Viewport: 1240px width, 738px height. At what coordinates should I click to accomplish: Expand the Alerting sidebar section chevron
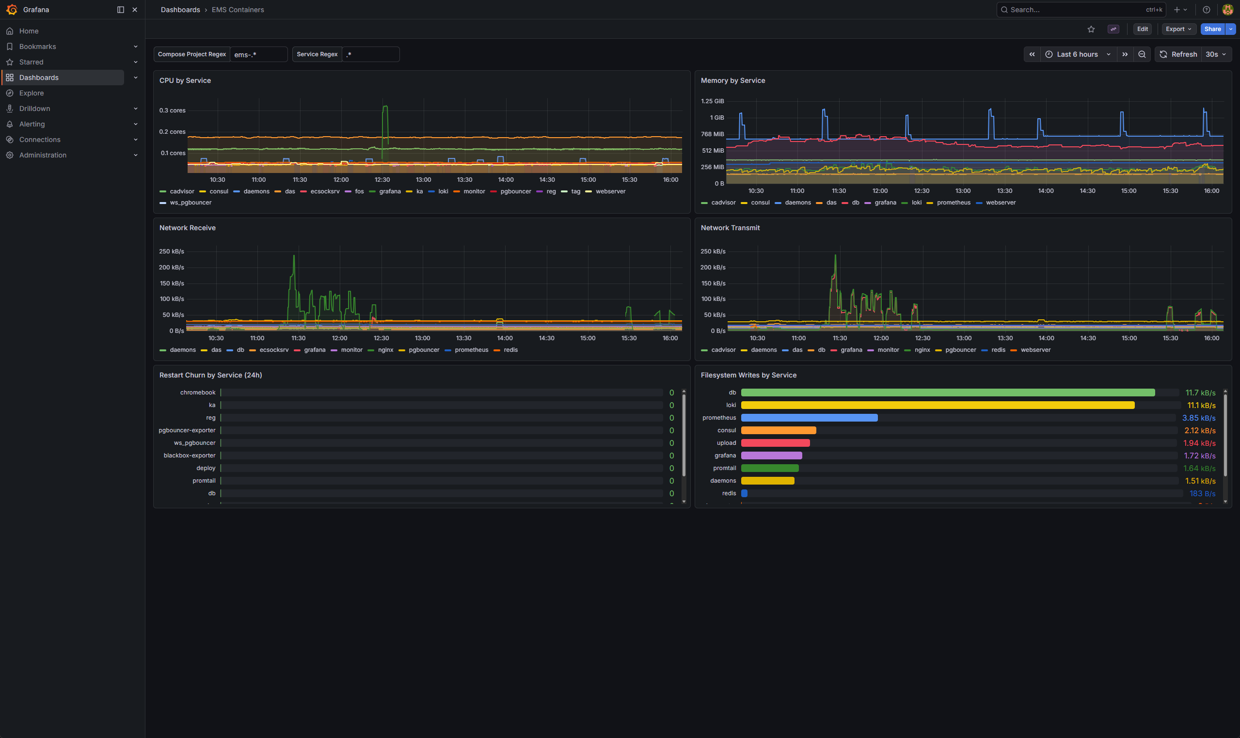tap(135, 124)
